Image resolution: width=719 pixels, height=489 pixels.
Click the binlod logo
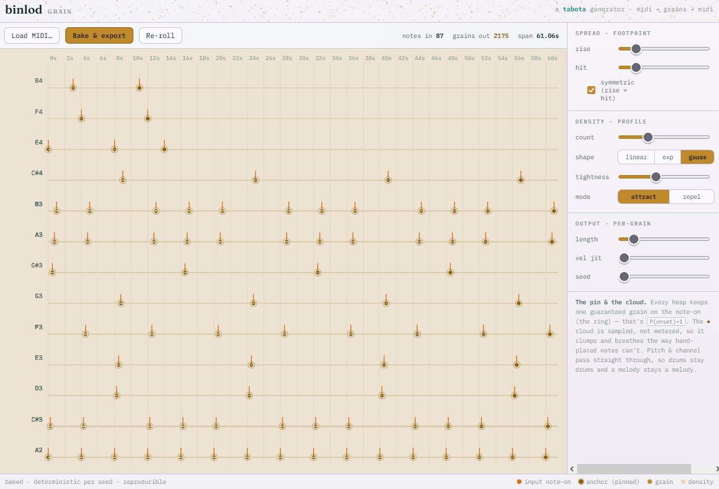click(24, 10)
